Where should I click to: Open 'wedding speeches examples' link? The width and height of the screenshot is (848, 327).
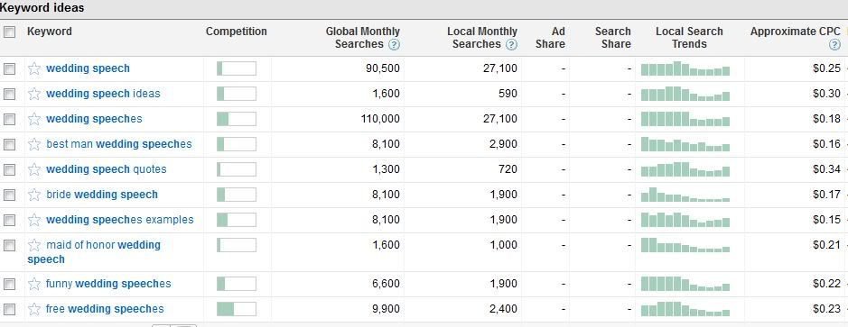pos(119,220)
